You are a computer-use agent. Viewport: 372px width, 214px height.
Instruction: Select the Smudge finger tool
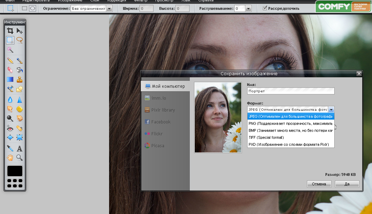coord(10,109)
